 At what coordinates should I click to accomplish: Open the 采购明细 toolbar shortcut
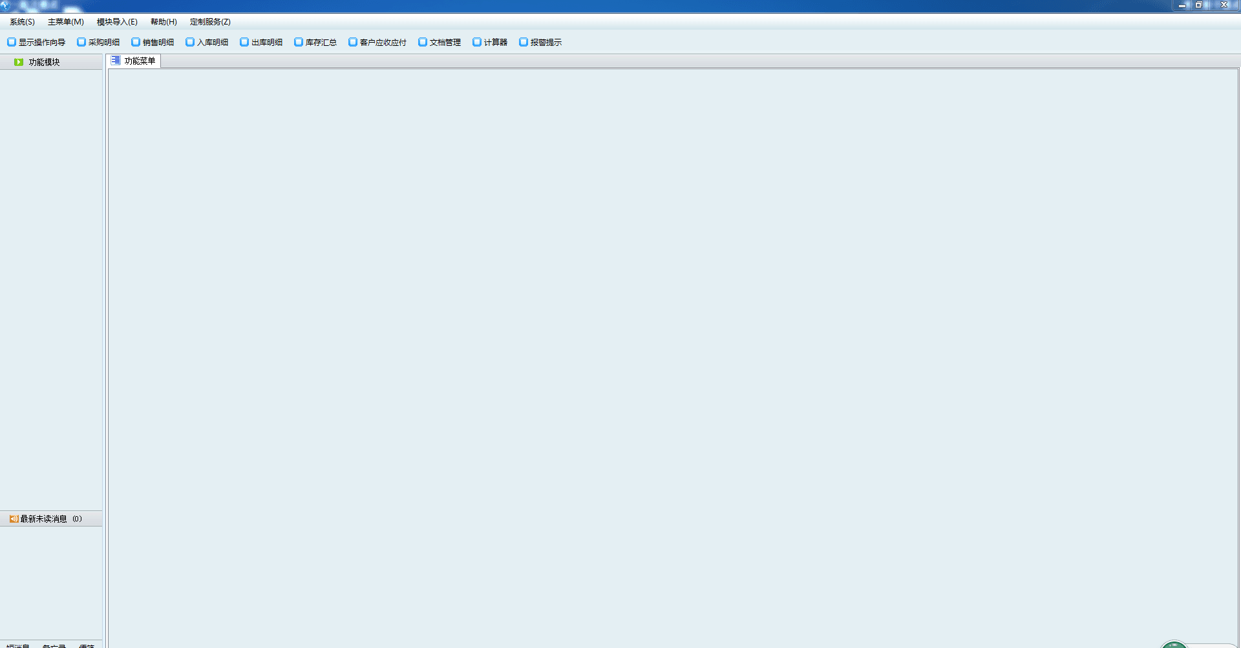coord(98,43)
